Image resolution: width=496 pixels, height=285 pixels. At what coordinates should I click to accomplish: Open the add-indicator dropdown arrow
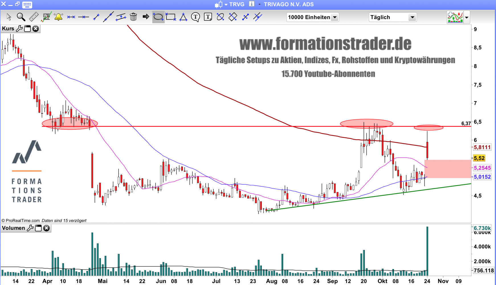(x=467, y=17)
